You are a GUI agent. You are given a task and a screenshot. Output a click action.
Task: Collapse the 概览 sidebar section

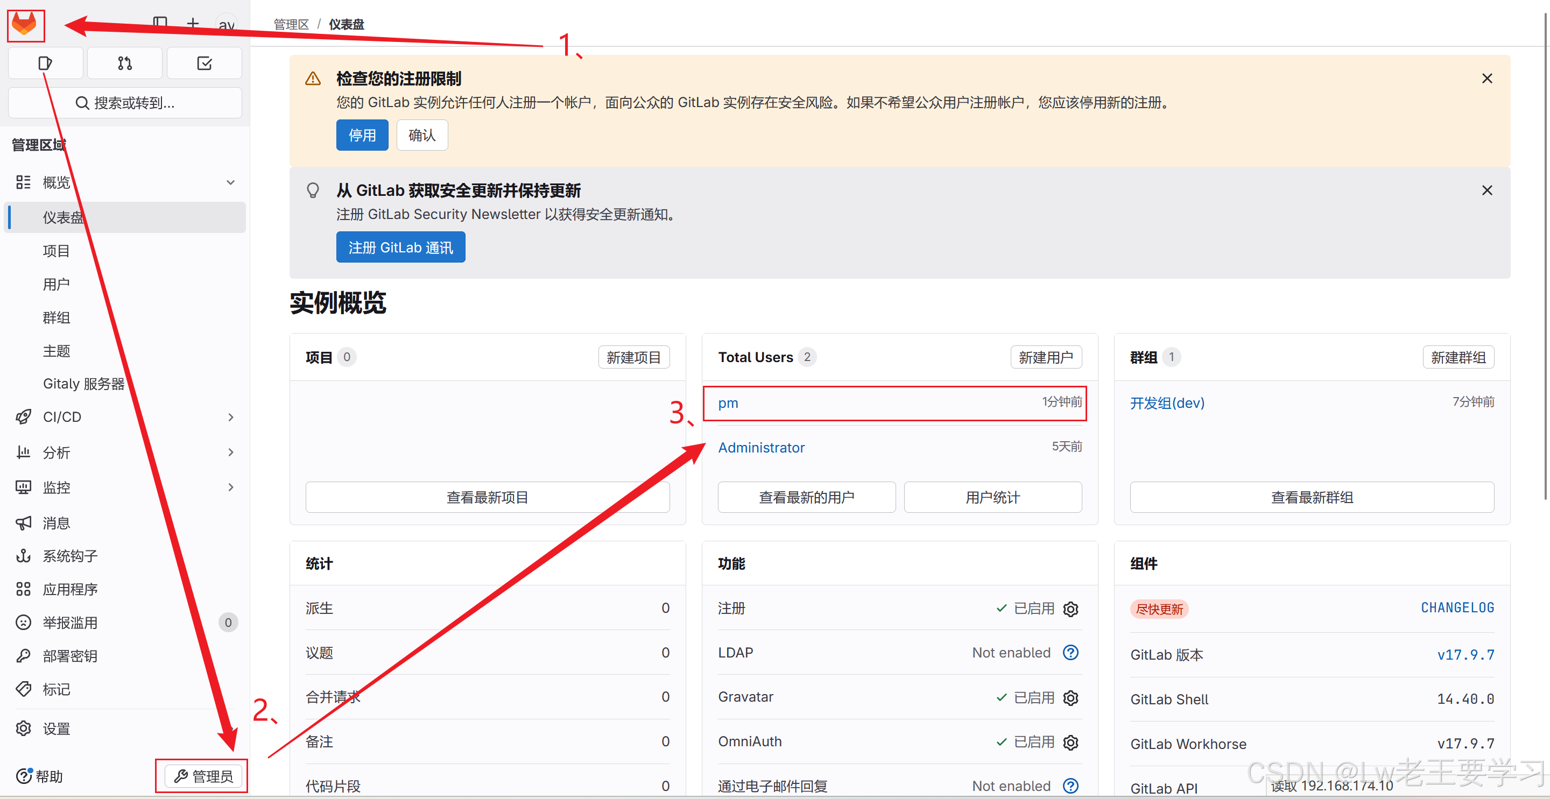(230, 182)
